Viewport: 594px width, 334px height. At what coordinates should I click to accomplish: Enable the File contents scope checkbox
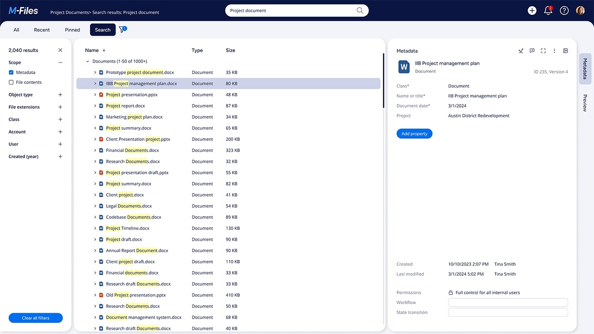coord(12,82)
